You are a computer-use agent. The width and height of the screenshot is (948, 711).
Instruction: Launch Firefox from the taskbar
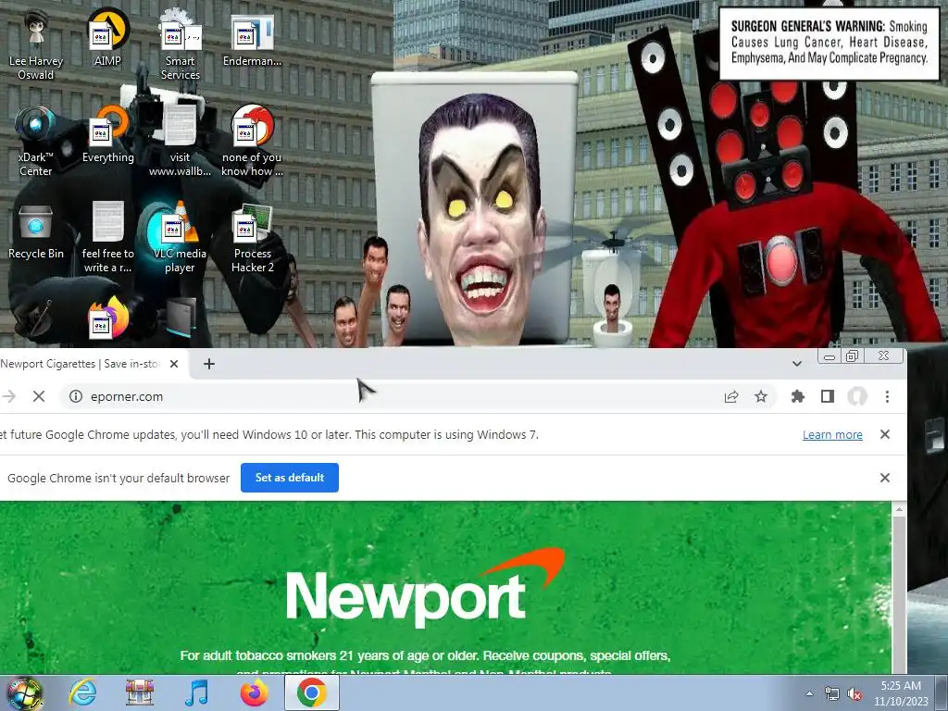[x=254, y=692]
